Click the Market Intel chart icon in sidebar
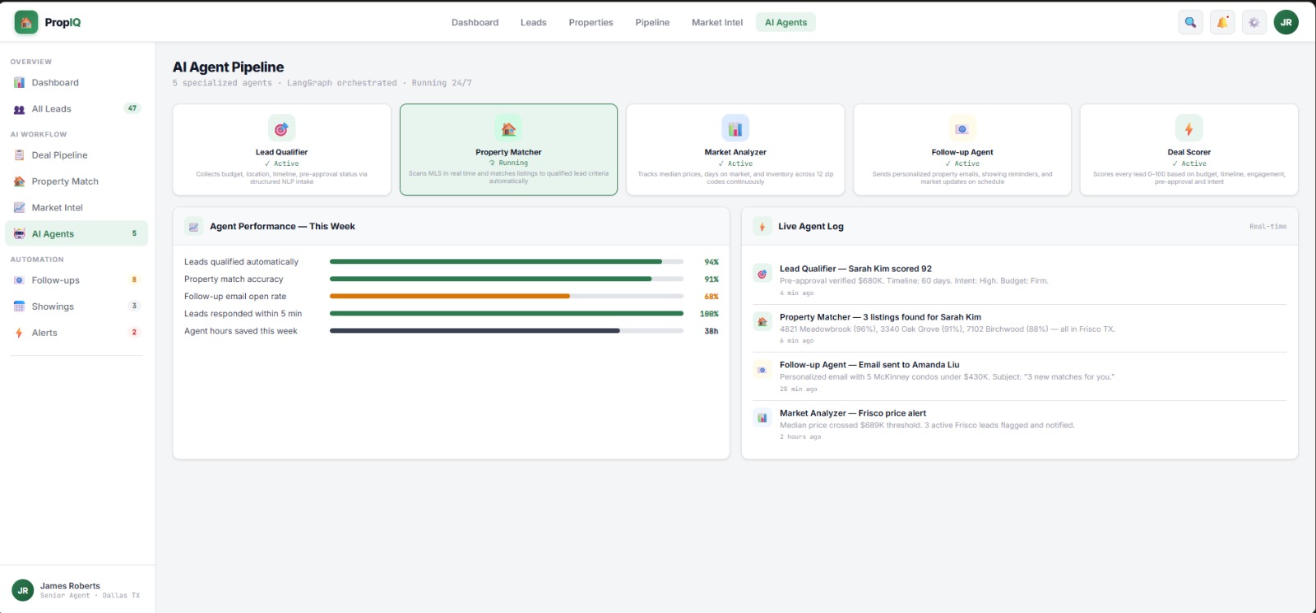 click(x=19, y=207)
